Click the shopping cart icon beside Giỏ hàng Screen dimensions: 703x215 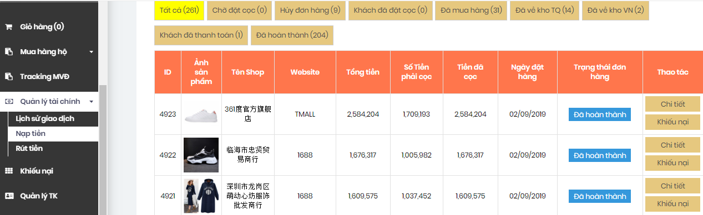8,27
